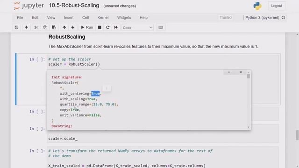Image resolution: width=299 pixels, height=168 pixels.
Task: Click the page vertical scrollbar thumb
Action: pos(297,135)
